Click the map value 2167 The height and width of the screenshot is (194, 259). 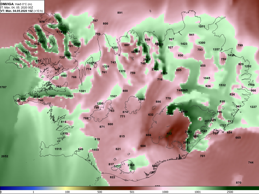(26, 52)
